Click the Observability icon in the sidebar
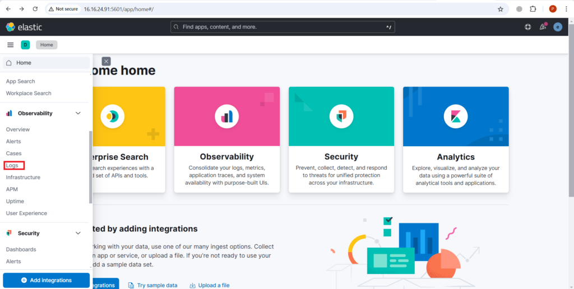 9,113
